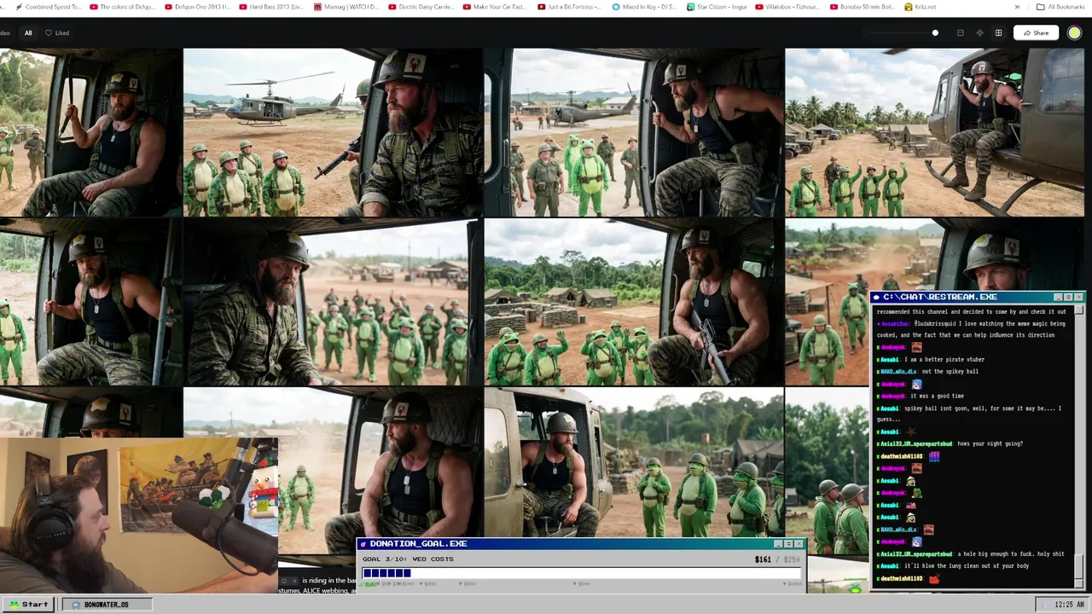The height and width of the screenshot is (614, 1092).
Task: Open the 'Mixed In Key' bookmark
Action: click(644, 7)
